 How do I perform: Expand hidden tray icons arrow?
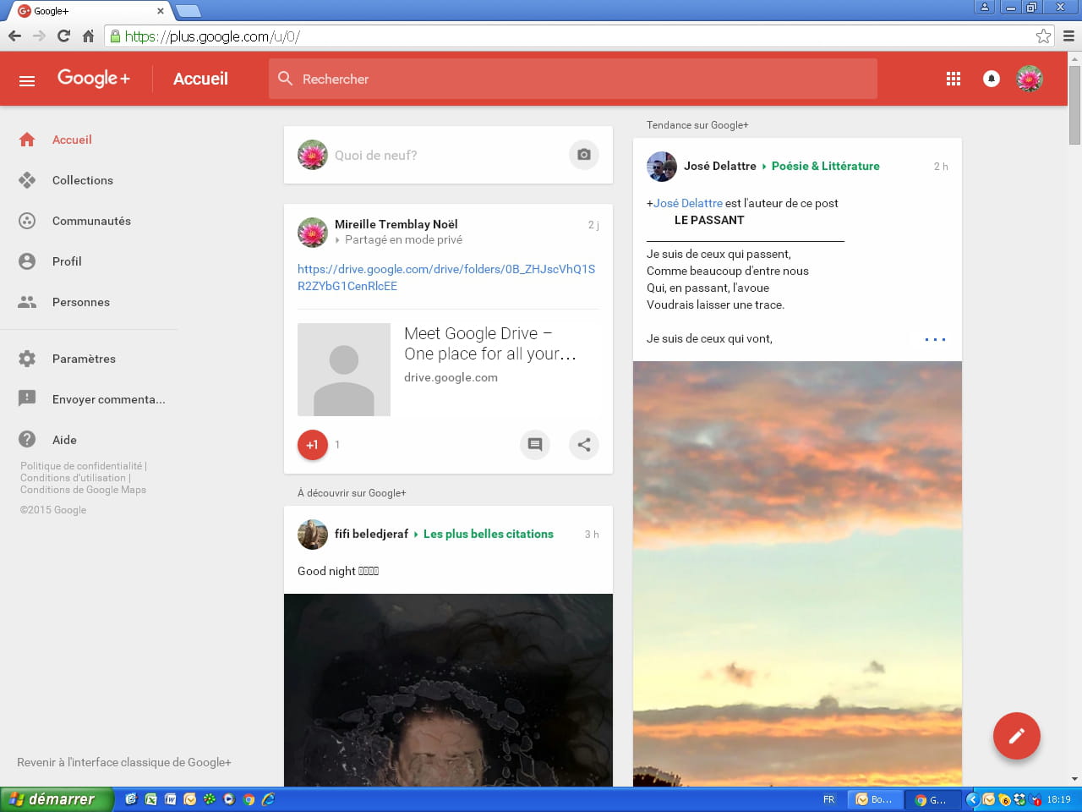pos(972,799)
